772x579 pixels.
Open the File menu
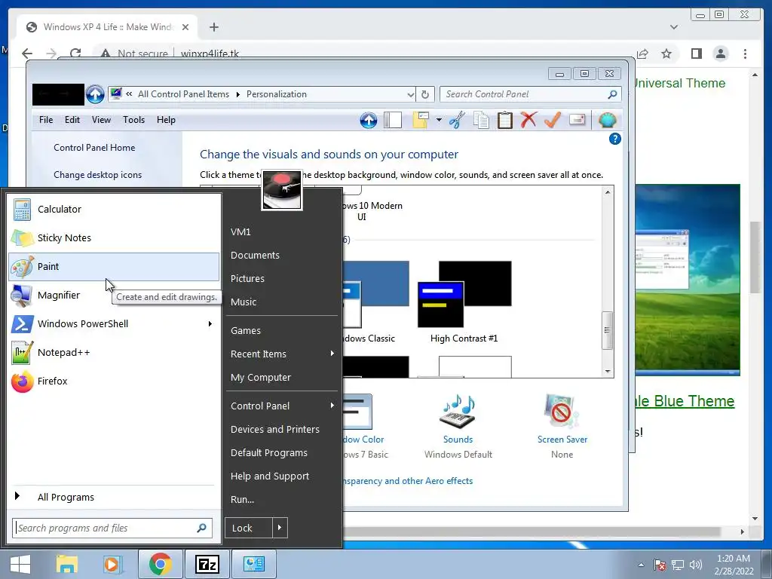pyautogui.click(x=46, y=120)
